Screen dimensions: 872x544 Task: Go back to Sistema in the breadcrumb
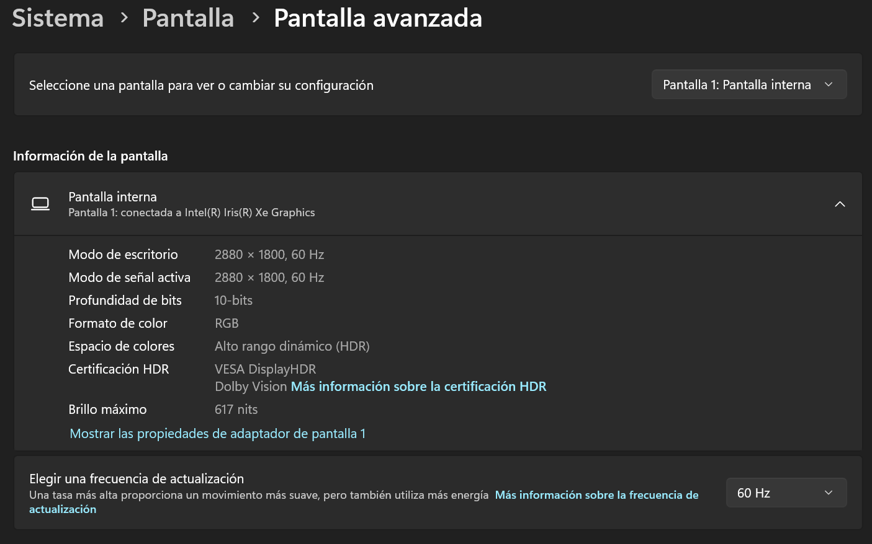pos(58,18)
